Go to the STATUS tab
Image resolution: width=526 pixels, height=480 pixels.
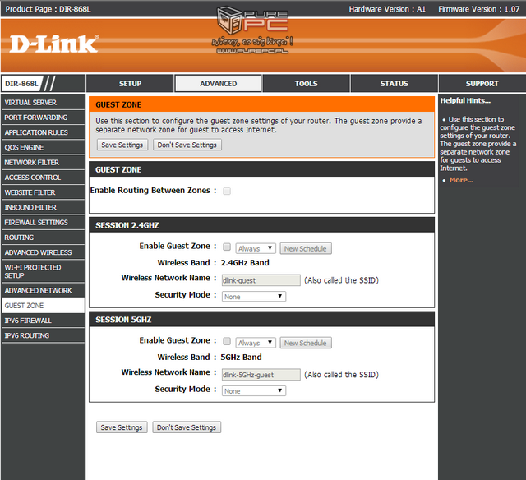(x=394, y=84)
